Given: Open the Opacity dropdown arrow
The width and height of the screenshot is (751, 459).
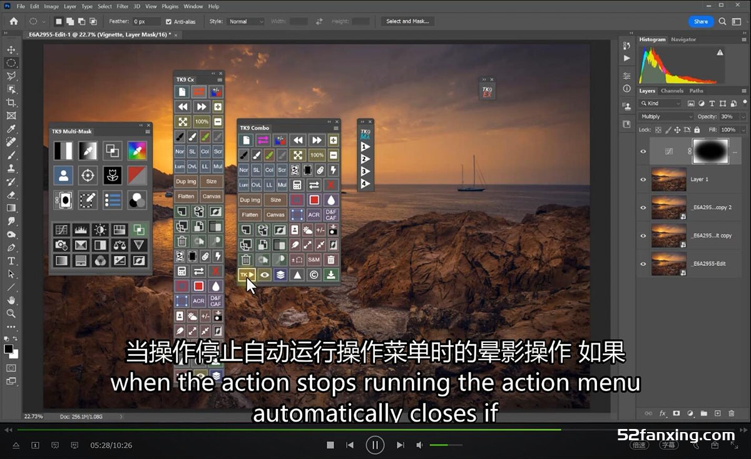Looking at the screenshot, I should pyautogui.click(x=742, y=117).
